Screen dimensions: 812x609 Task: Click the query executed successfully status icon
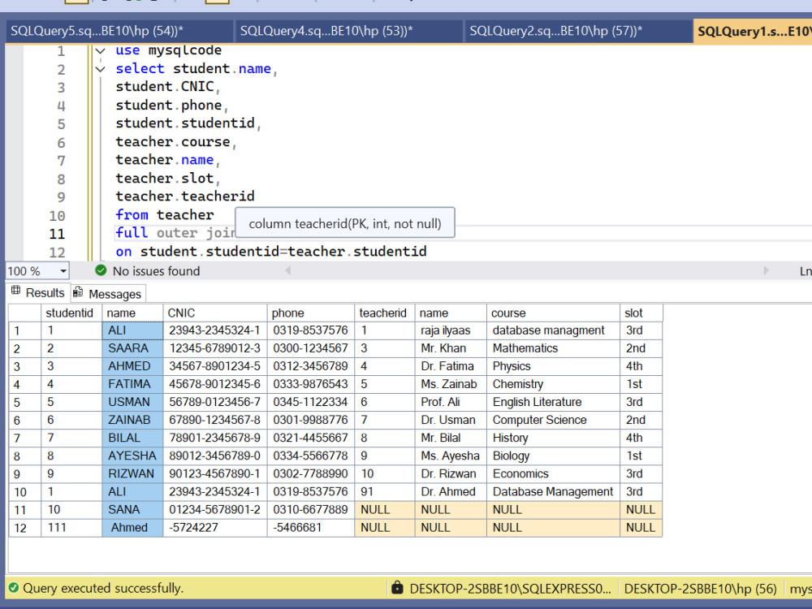point(14,588)
